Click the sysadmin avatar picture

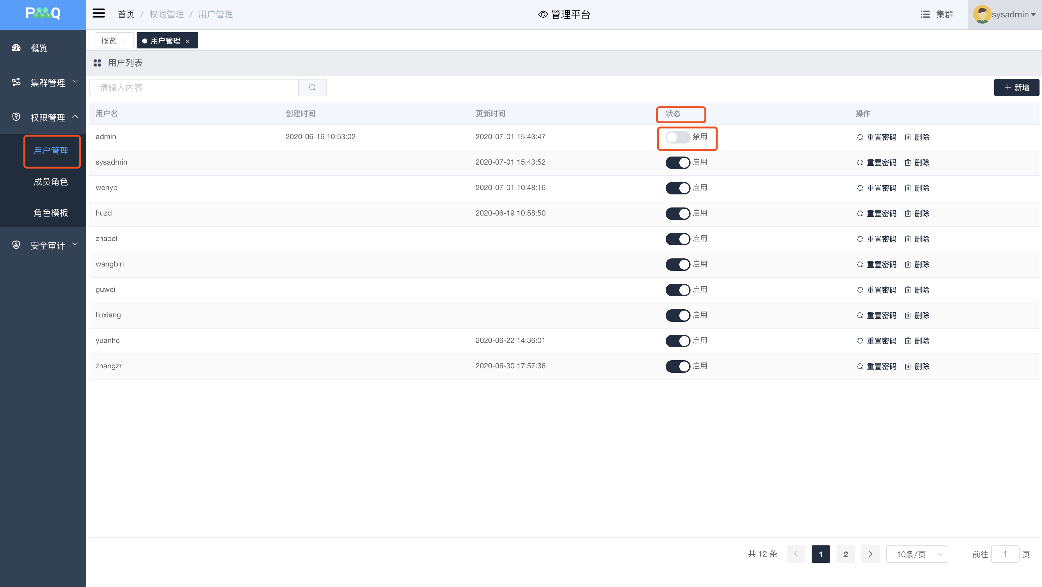981,14
